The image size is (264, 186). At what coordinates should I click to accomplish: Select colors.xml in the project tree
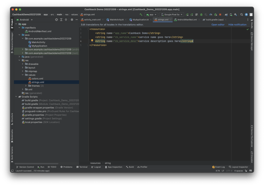point(37,78)
